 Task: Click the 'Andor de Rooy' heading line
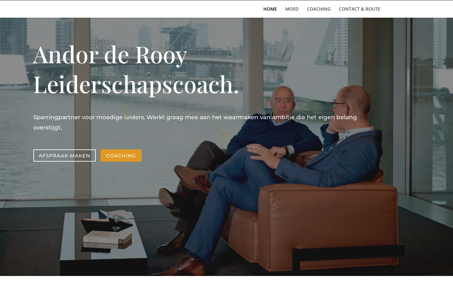pos(110,55)
